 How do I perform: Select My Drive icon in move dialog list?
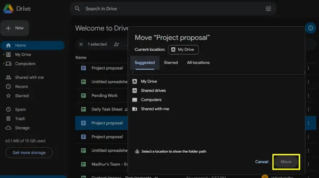(x=134, y=81)
